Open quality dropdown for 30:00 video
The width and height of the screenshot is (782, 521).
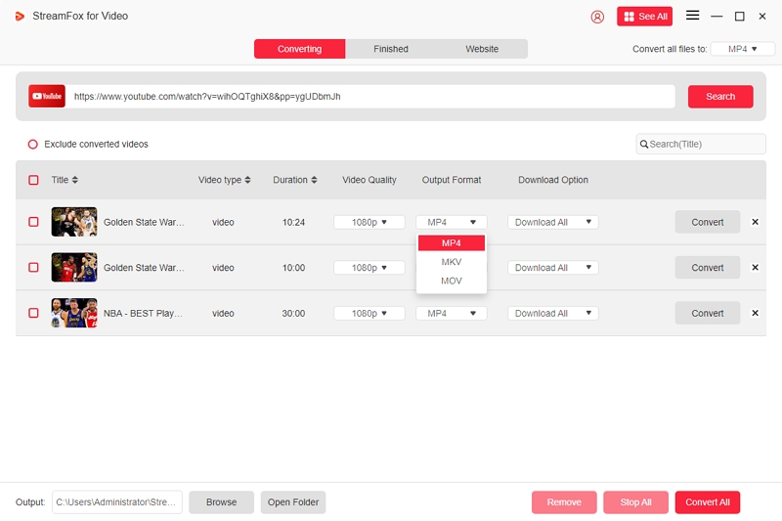coord(369,313)
